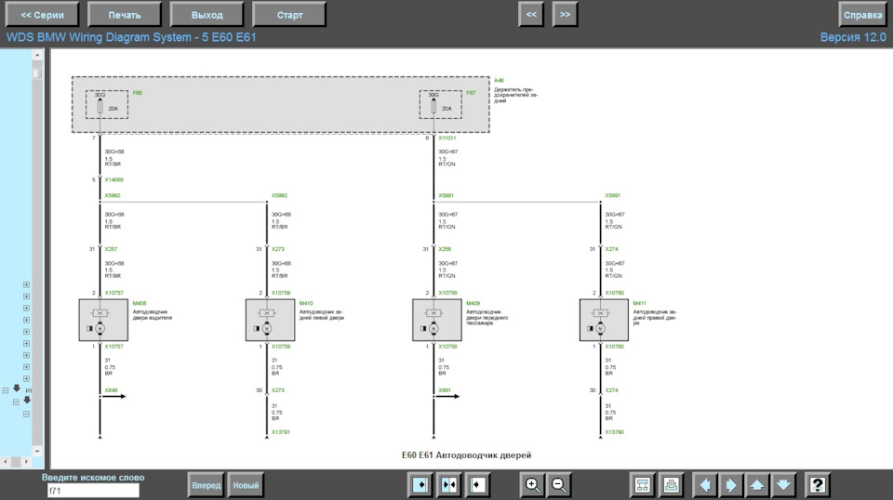Image resolution: width=893 pixels, height=500 pixels.
Task: Open connector X14068 label
Action: [113, 179]
